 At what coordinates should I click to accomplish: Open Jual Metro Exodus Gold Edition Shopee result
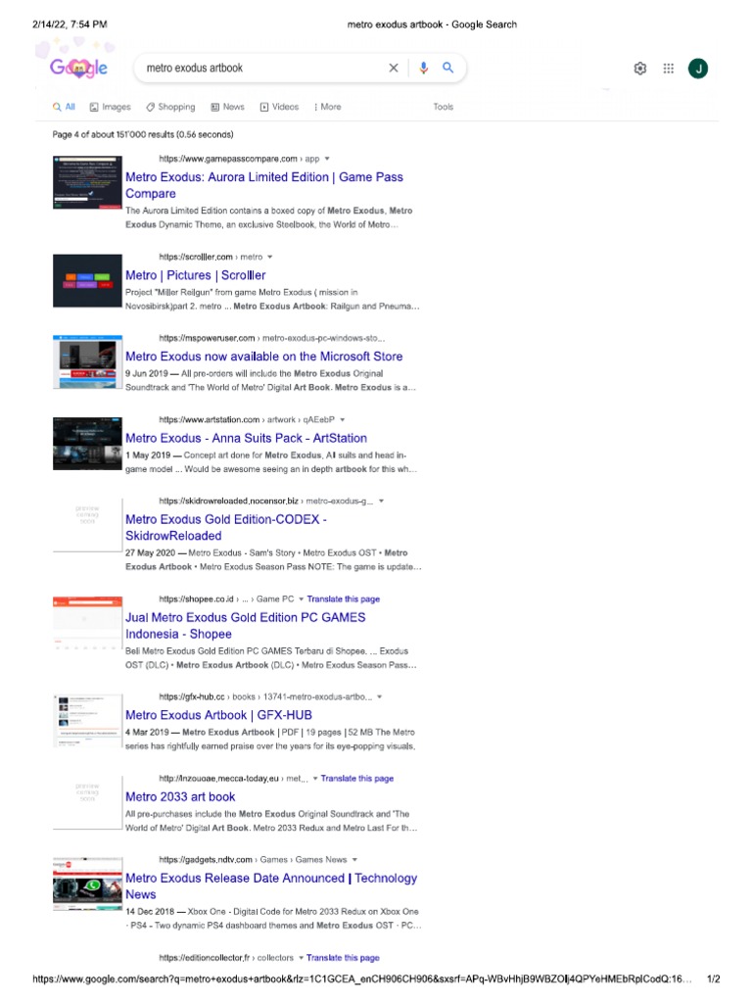click(x=246, y=626)
